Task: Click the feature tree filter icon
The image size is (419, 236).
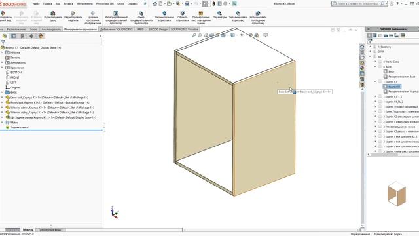Action: [x=3, y=42]
